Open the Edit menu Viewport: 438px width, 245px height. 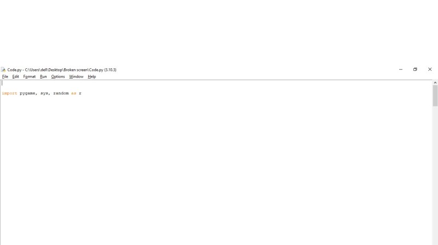click(15, 76)
